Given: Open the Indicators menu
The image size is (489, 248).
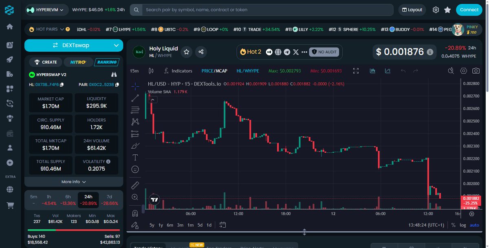Looking at the screenshot, I should click(x=178, y=71).
